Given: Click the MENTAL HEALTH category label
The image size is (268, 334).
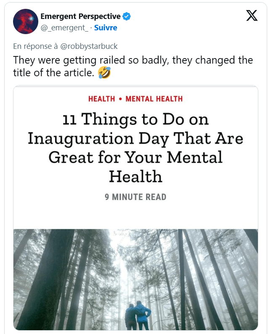Looking at the screenshot, I should (x=154, y=99).
